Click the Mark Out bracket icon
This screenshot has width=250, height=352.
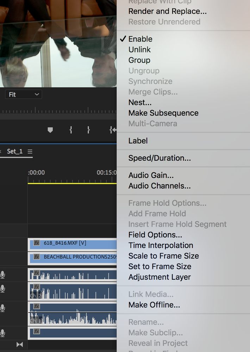(88, 130)
